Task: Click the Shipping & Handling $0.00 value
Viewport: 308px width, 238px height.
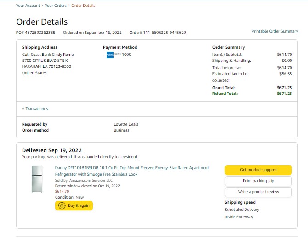Action: tap(287, 61)
